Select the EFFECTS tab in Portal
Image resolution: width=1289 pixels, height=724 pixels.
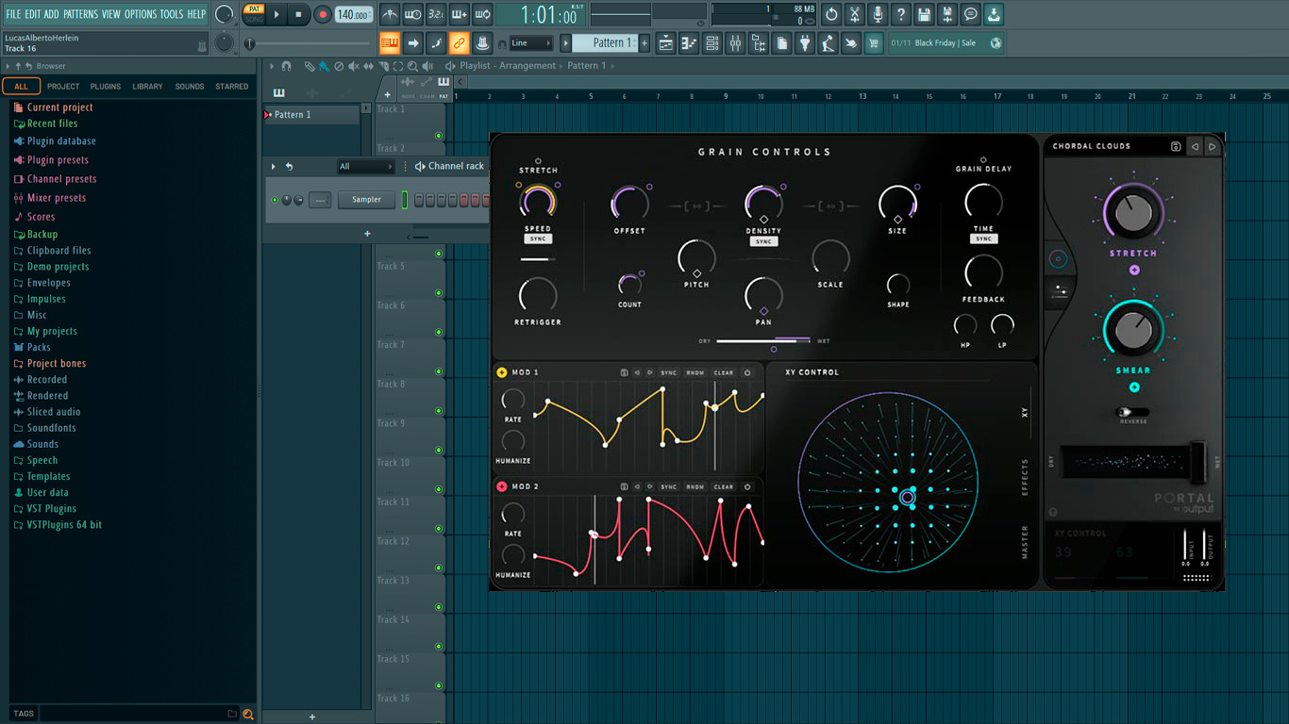1025,477
